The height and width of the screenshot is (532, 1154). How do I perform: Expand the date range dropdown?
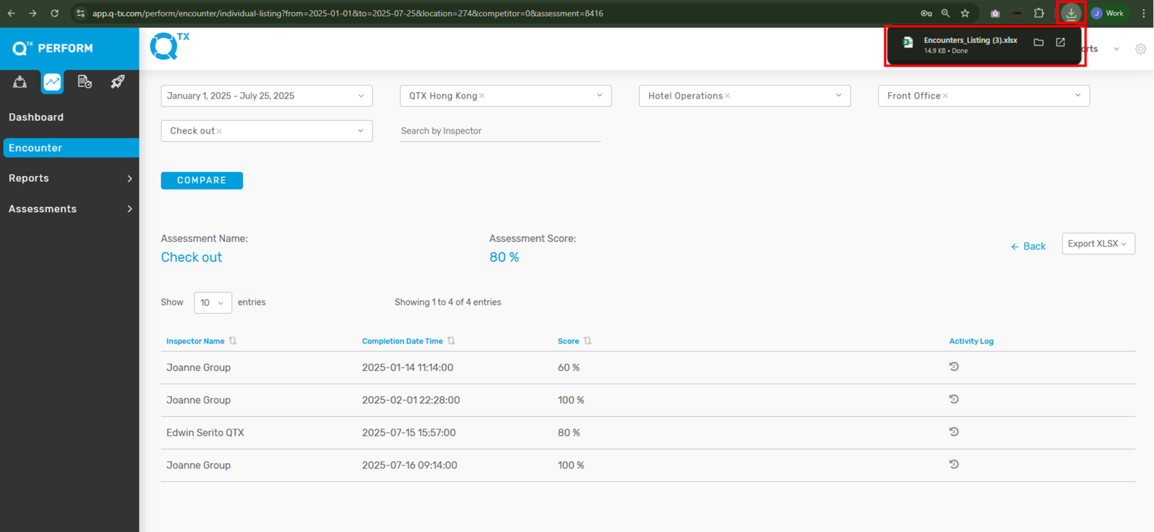pos(266,96)
